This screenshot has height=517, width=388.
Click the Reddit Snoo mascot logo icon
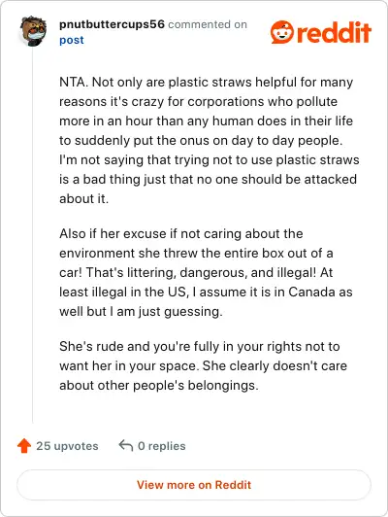(281, 32)
